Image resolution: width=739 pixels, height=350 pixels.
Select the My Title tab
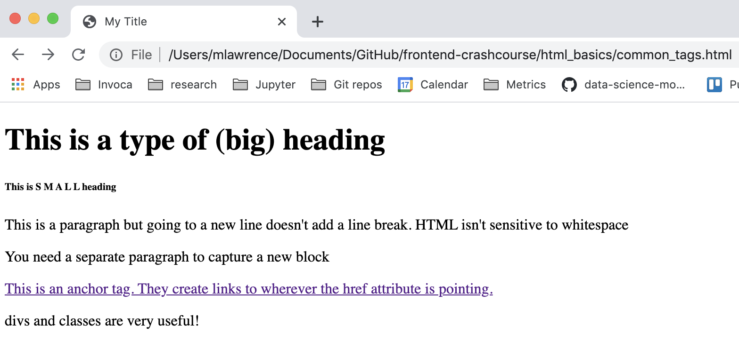click(x=184, y=22)
